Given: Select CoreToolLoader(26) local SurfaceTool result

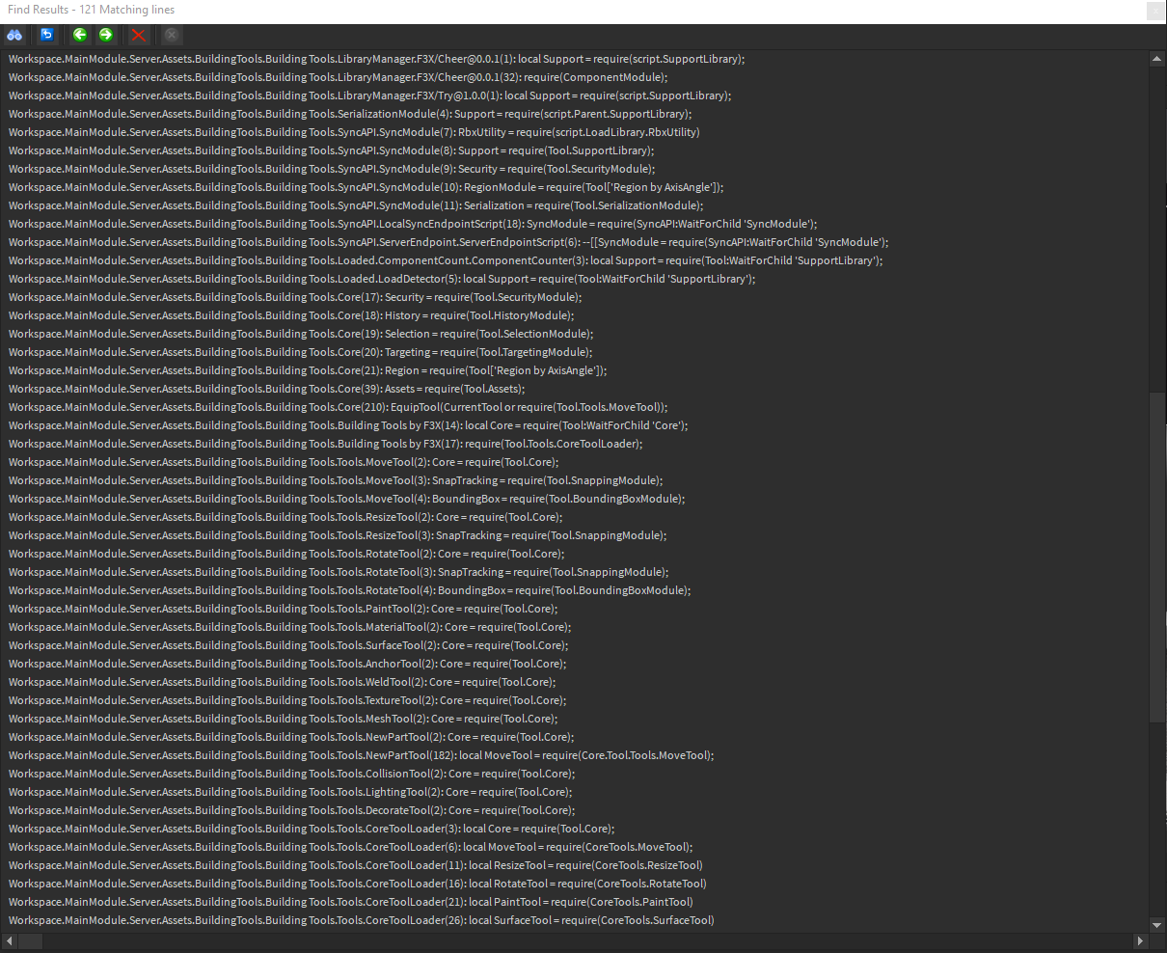Looking at the screenshot, I should [x=362, y=920].
